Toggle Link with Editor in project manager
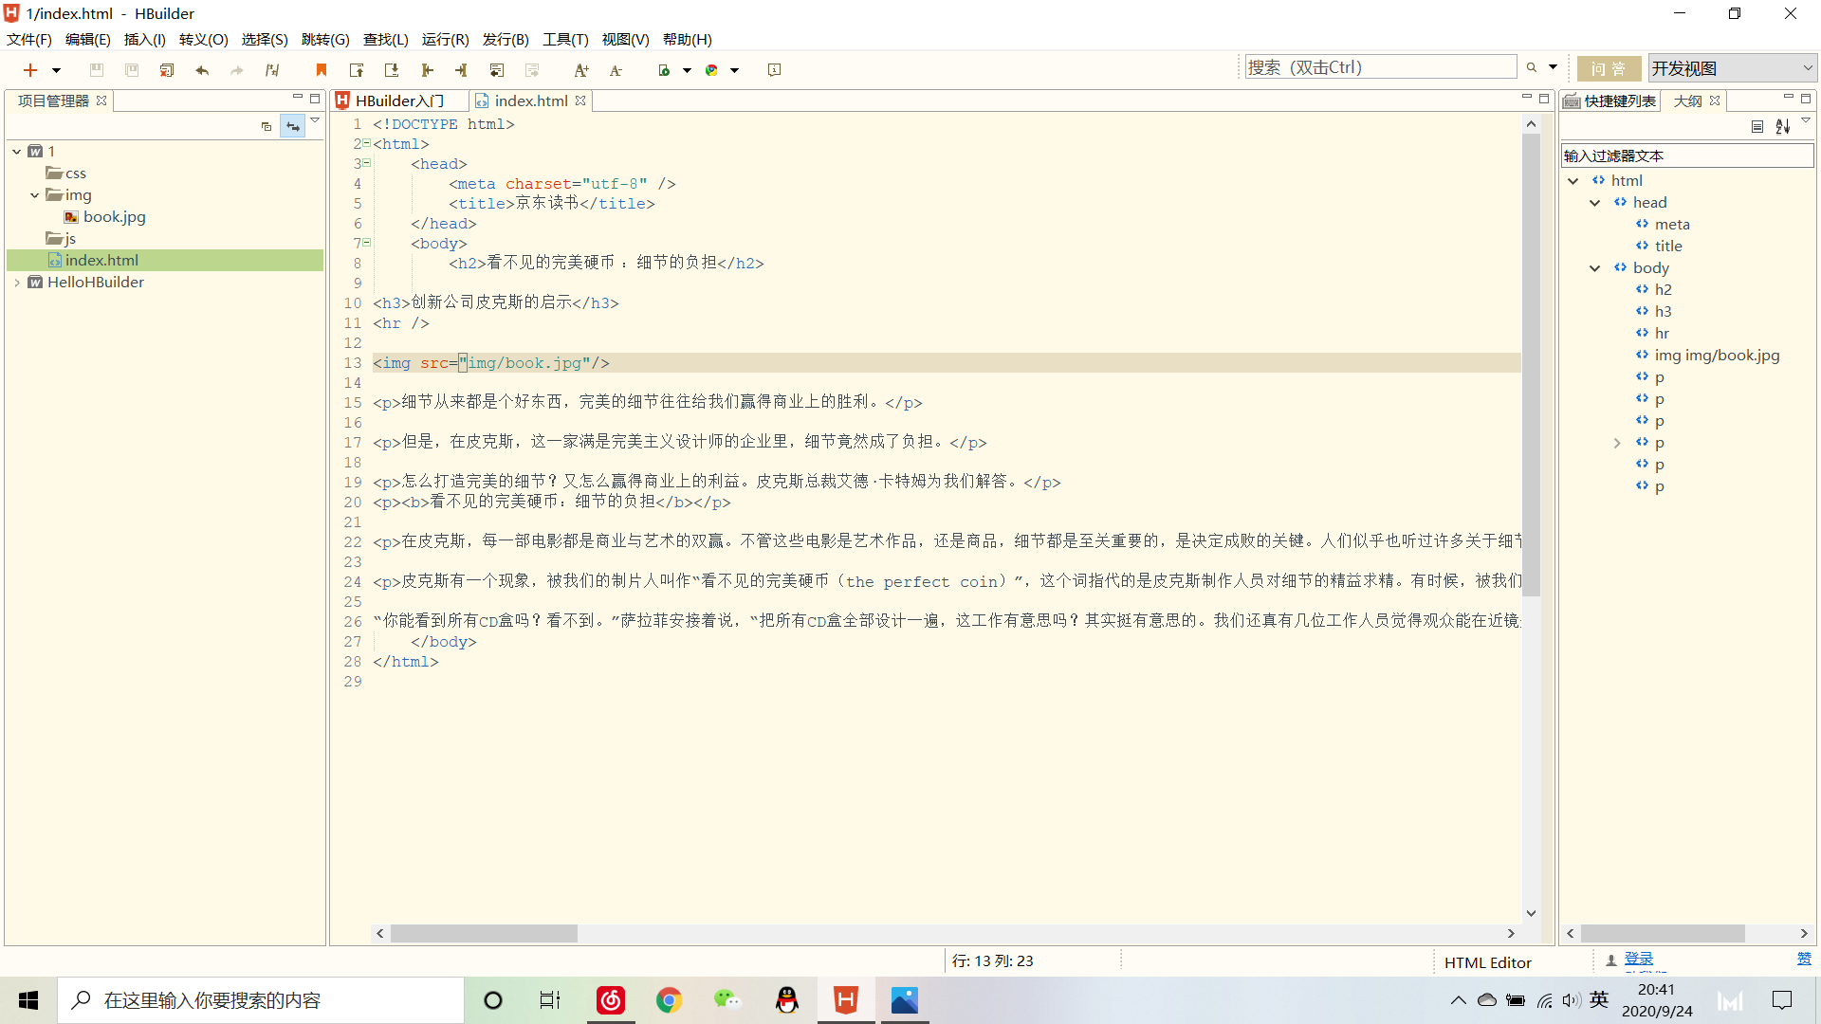 (x=293, y=126)
